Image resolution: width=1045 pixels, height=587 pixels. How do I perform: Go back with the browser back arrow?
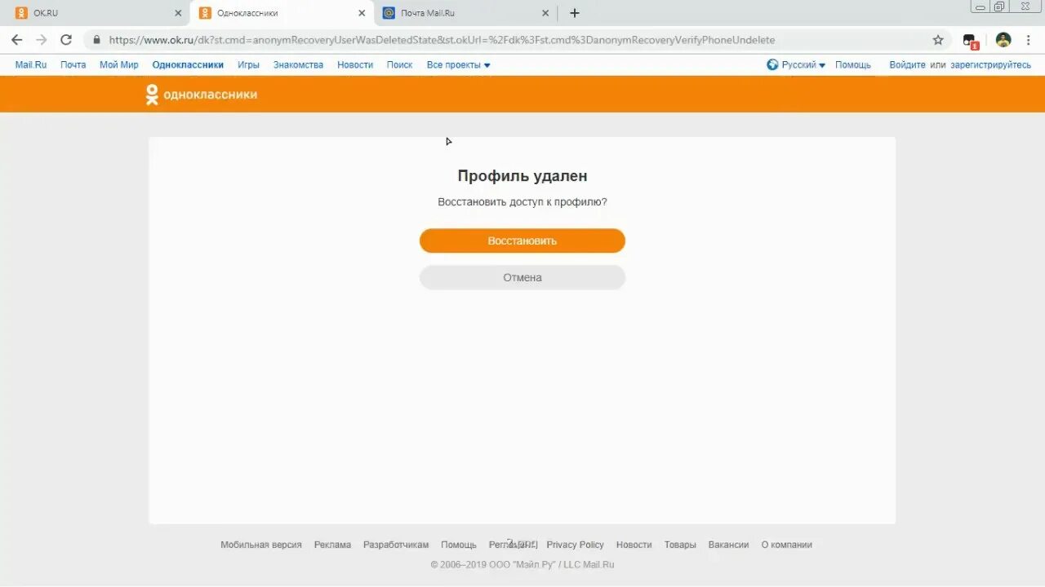tap(16, 40)
